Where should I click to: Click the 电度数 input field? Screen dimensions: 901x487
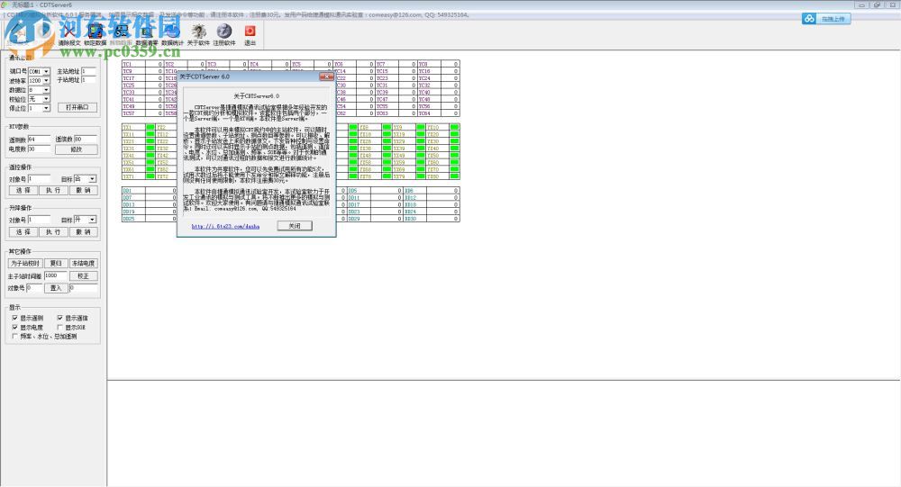39,149
